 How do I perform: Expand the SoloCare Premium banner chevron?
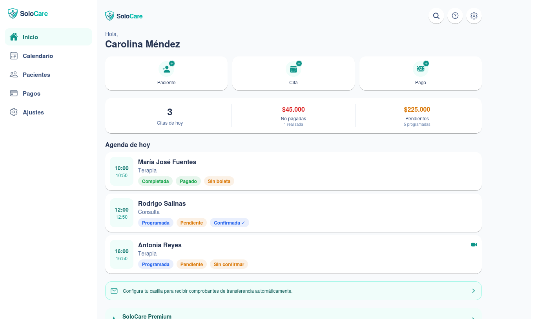[x=474, y=317]
